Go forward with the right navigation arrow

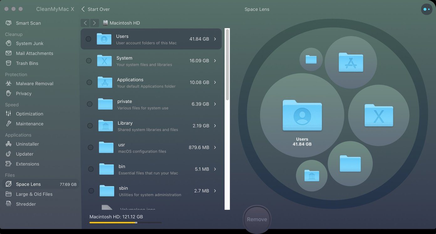[95, 23]
